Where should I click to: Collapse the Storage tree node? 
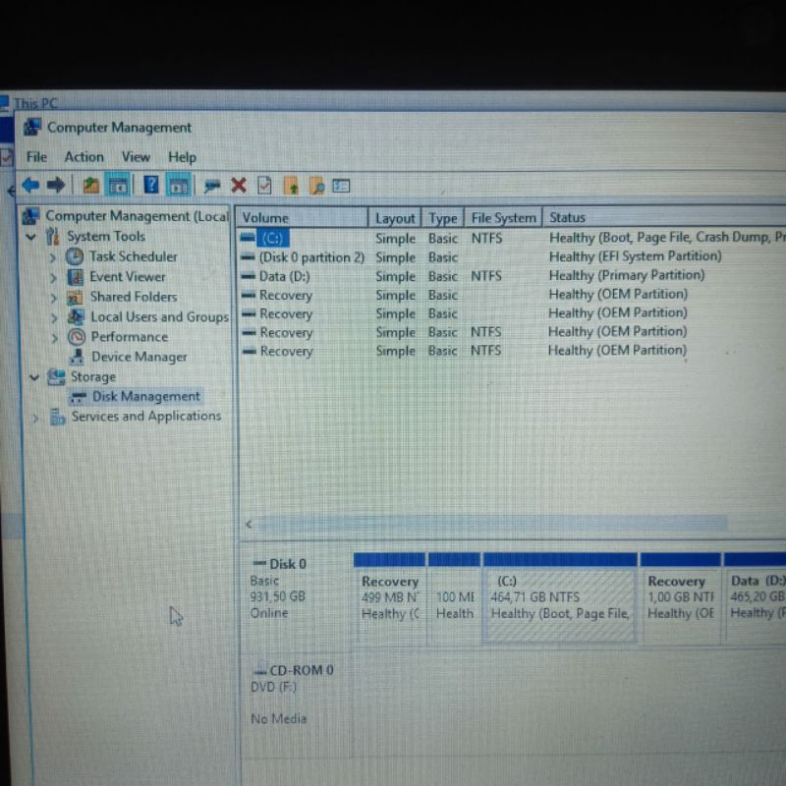click(x=34, y=376)
